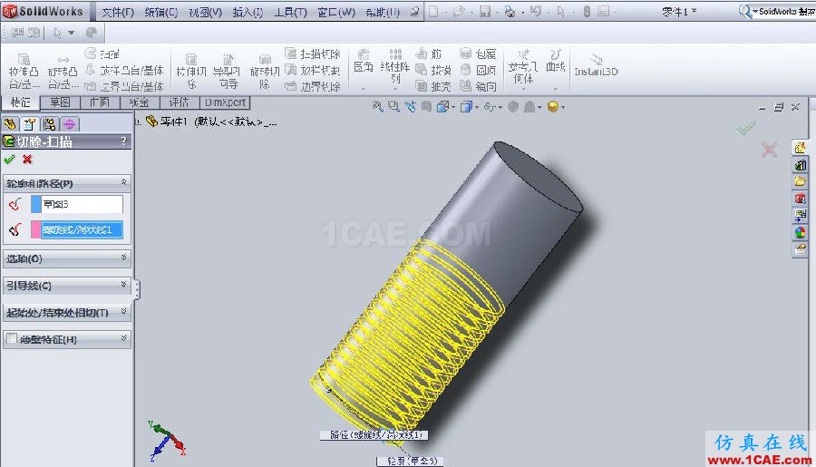
Task: Select the Dome (圆顶) tool
Action: click(x=478, y=70)
